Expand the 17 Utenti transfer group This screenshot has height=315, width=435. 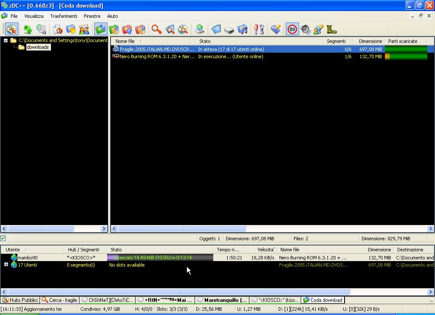[6, 264]
